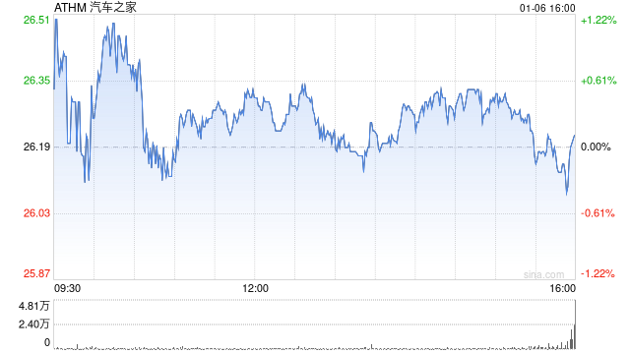
Task: Select the 26.51 price axis label
Action: [x=36, y=20]
